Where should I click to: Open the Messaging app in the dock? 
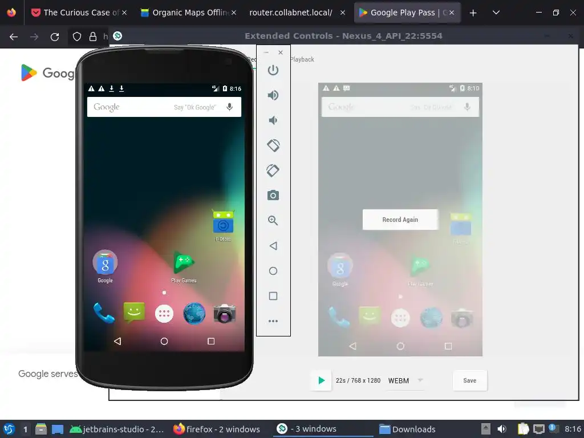(134, 313)
